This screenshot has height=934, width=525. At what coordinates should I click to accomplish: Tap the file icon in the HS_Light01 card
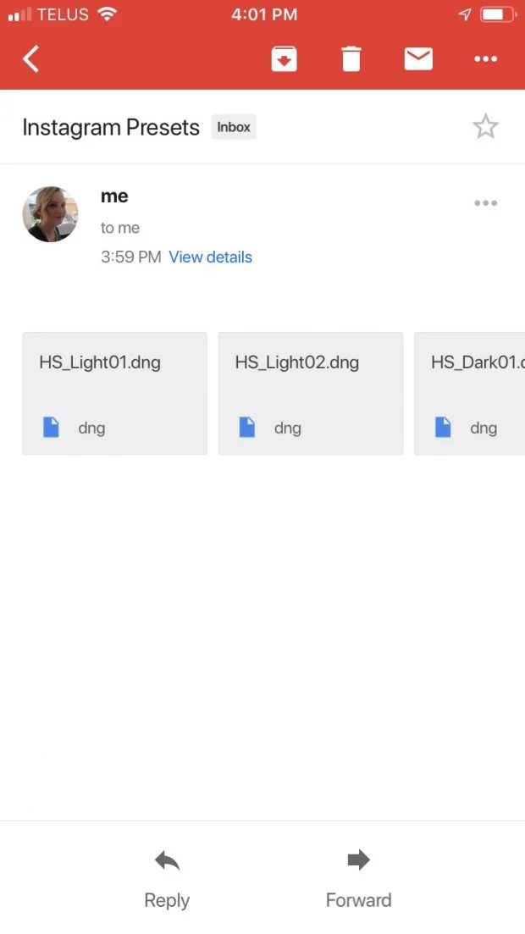52,427
